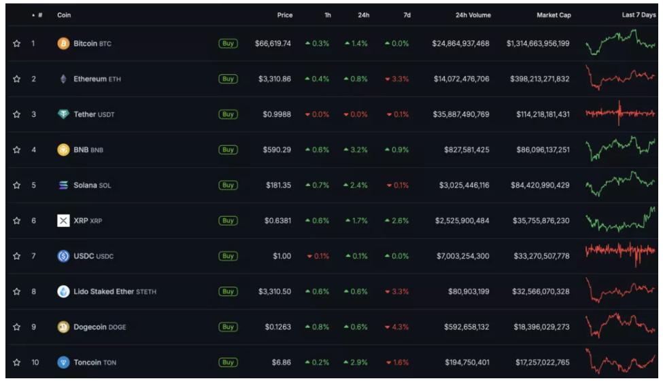The width and height of the screenshot is (663, 381).
Task: Click the Price column header
Action: coord(284,15)
